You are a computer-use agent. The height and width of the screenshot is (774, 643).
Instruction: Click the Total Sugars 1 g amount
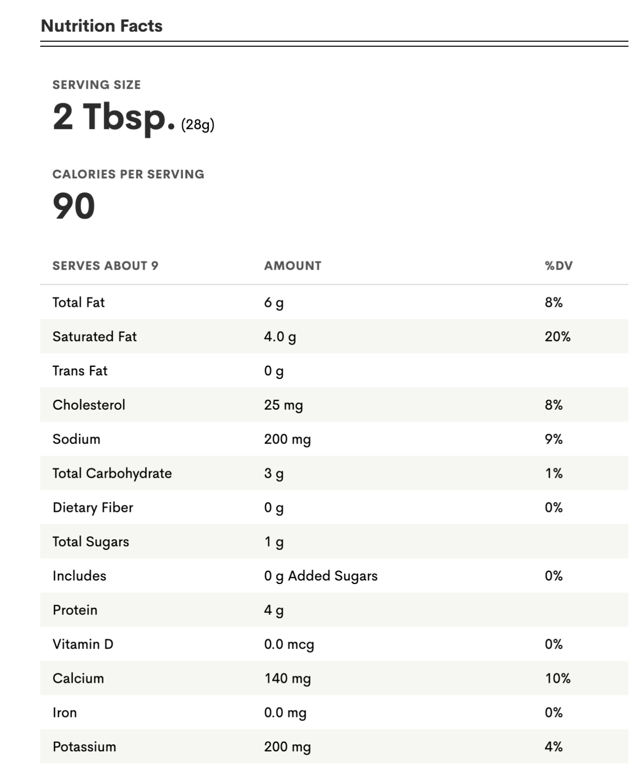point(274,542)
